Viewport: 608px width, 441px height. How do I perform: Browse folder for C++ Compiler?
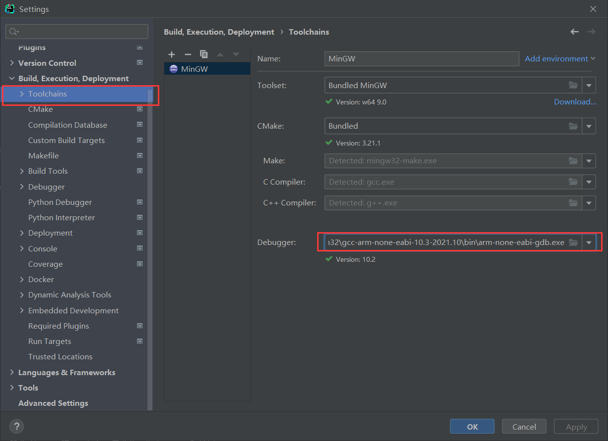573,202
